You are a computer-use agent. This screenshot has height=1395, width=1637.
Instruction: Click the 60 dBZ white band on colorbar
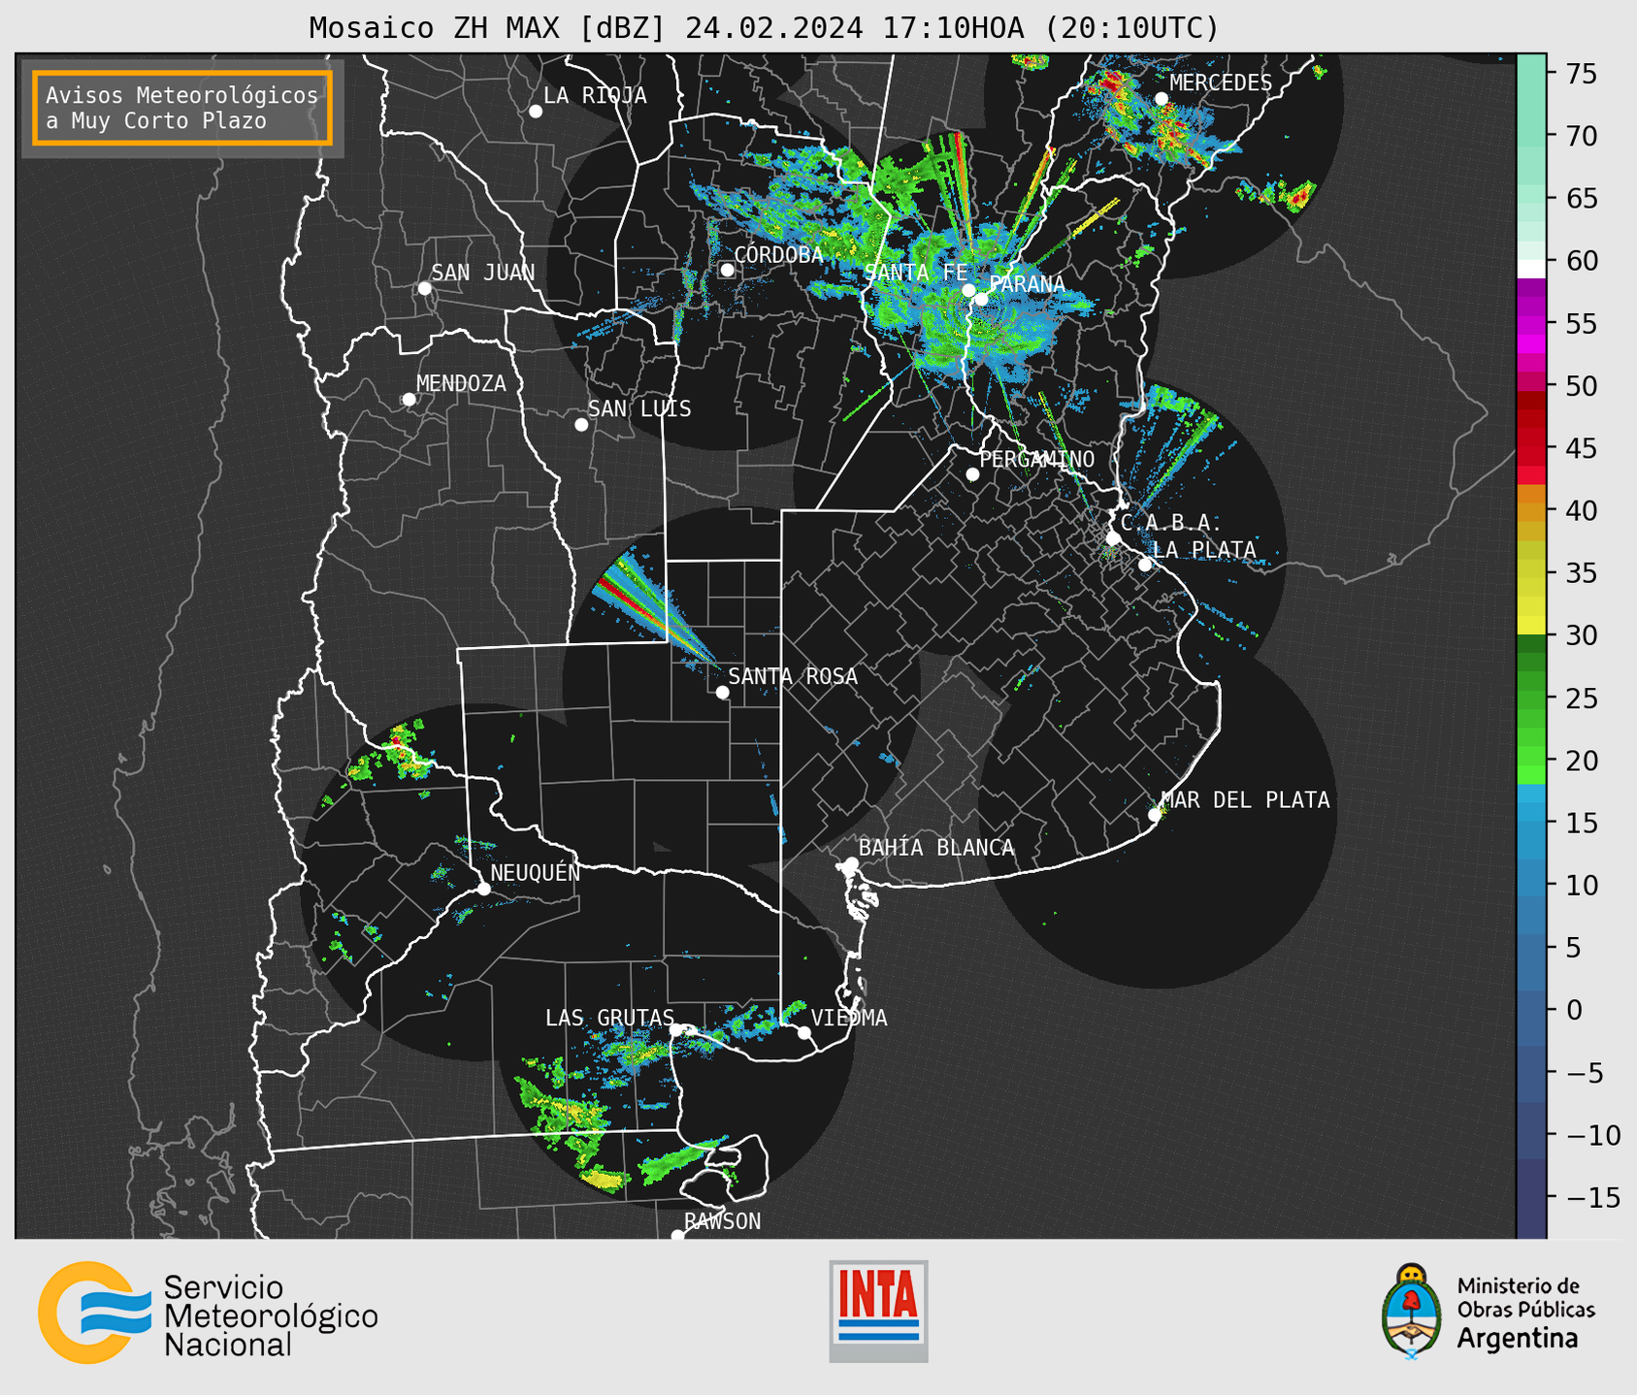pos(1531,269)
